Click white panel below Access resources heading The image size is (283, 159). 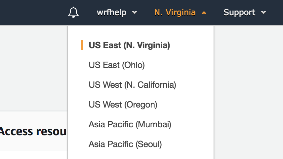pos(33,155)
